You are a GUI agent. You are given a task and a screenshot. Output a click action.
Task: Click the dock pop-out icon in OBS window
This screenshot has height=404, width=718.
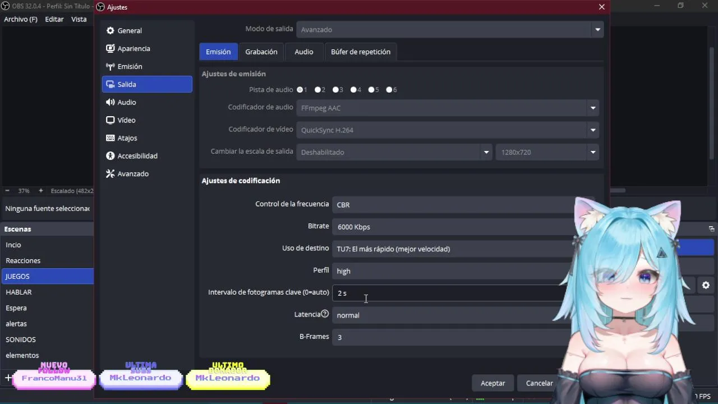pyautogui.click(x=711, y=229)
